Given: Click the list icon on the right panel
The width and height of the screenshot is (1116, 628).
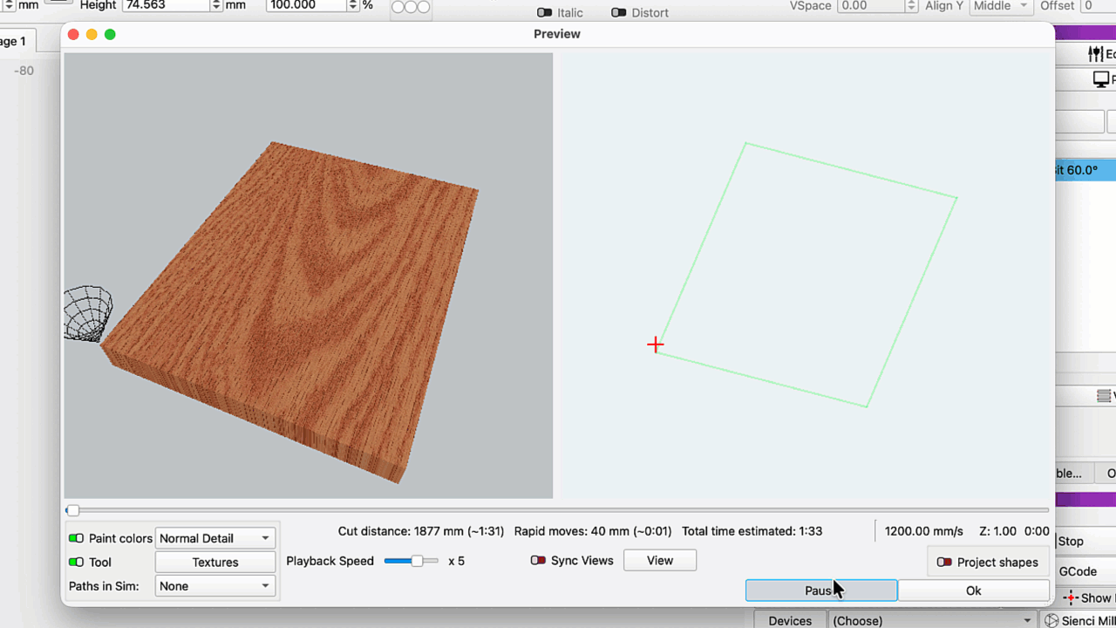Looking at the screenshot, I should (1104, 396).
